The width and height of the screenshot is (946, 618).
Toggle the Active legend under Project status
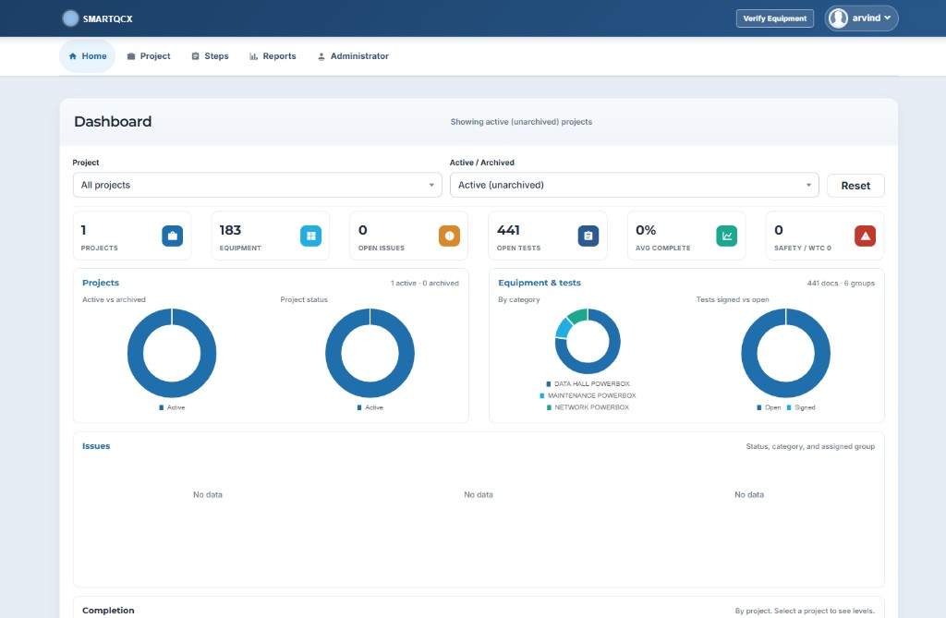coord(370,407)
